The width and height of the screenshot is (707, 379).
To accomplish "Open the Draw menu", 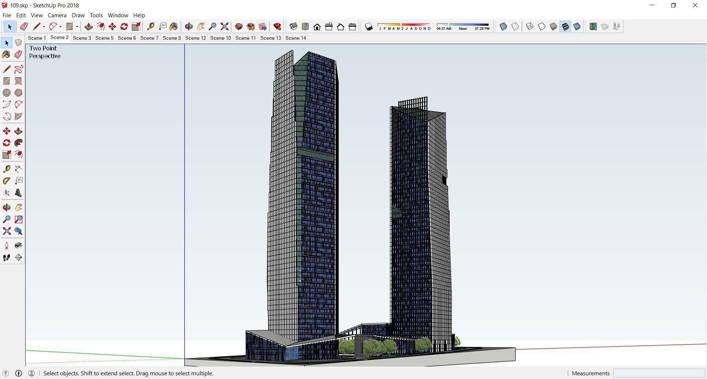I will tap(78, 15).
